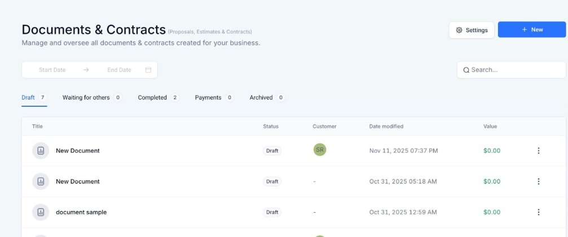Open Settings with the gear button
Screen dimensions: 568x237
click(472, 30)
